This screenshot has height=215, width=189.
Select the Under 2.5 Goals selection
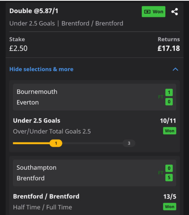37,121
